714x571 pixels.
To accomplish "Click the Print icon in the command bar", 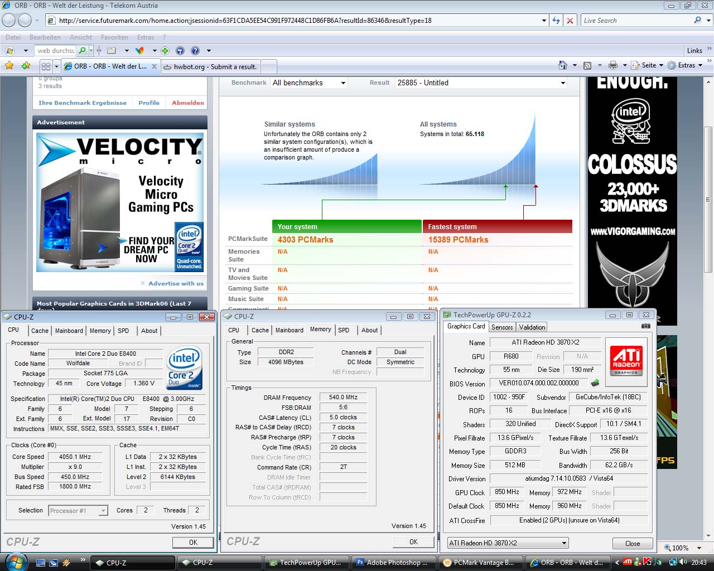I will (x=613, y=65).
